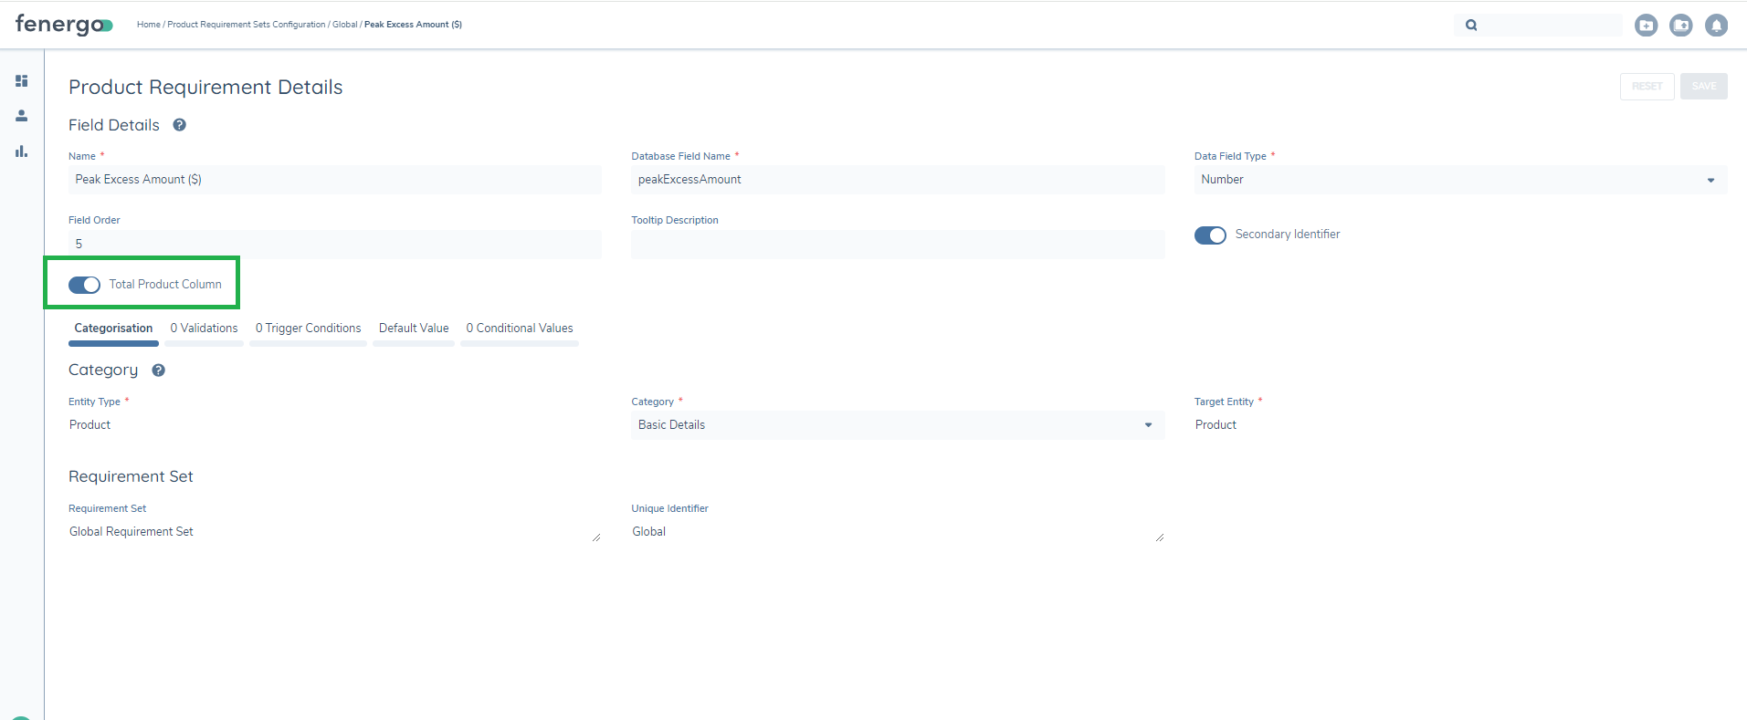
Task: Click the Field Details help icon
Action: [x=180, y=125]
